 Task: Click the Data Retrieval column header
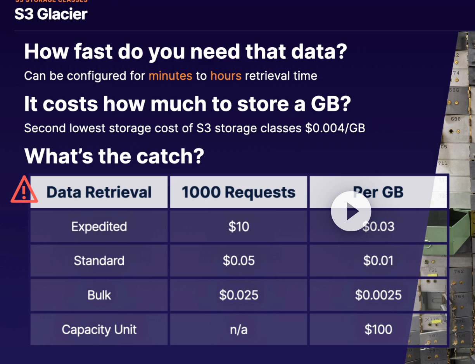[x=99, y=192]
